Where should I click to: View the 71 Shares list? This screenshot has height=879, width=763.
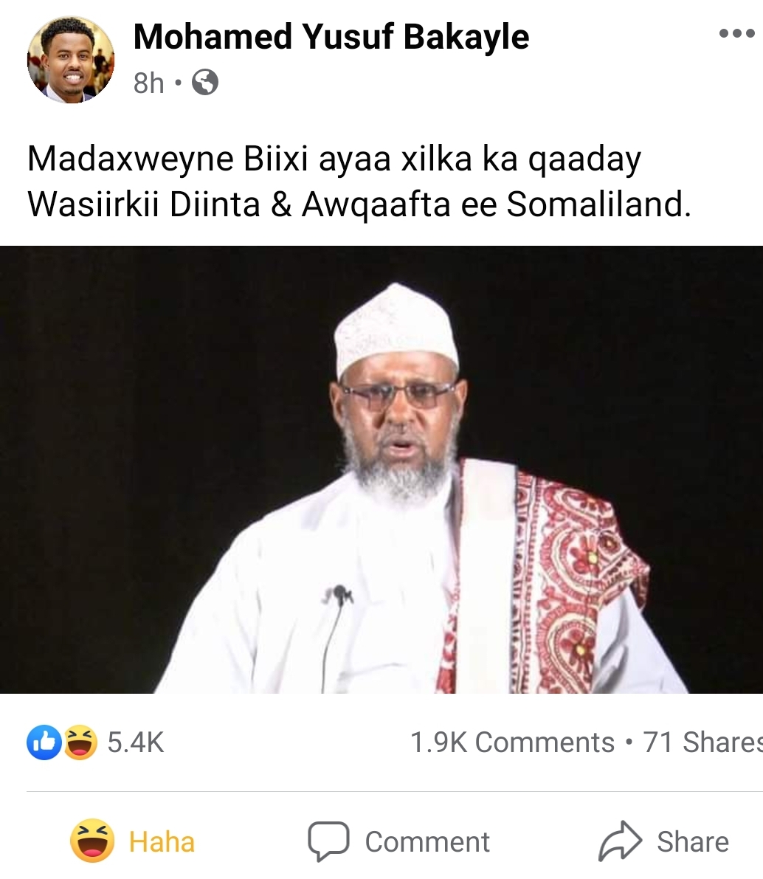(x=702, y=742)
